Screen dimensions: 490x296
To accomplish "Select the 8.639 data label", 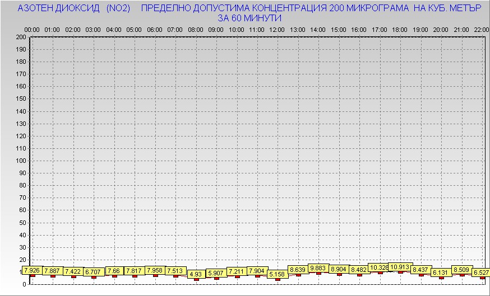I will tap(298, 270).
